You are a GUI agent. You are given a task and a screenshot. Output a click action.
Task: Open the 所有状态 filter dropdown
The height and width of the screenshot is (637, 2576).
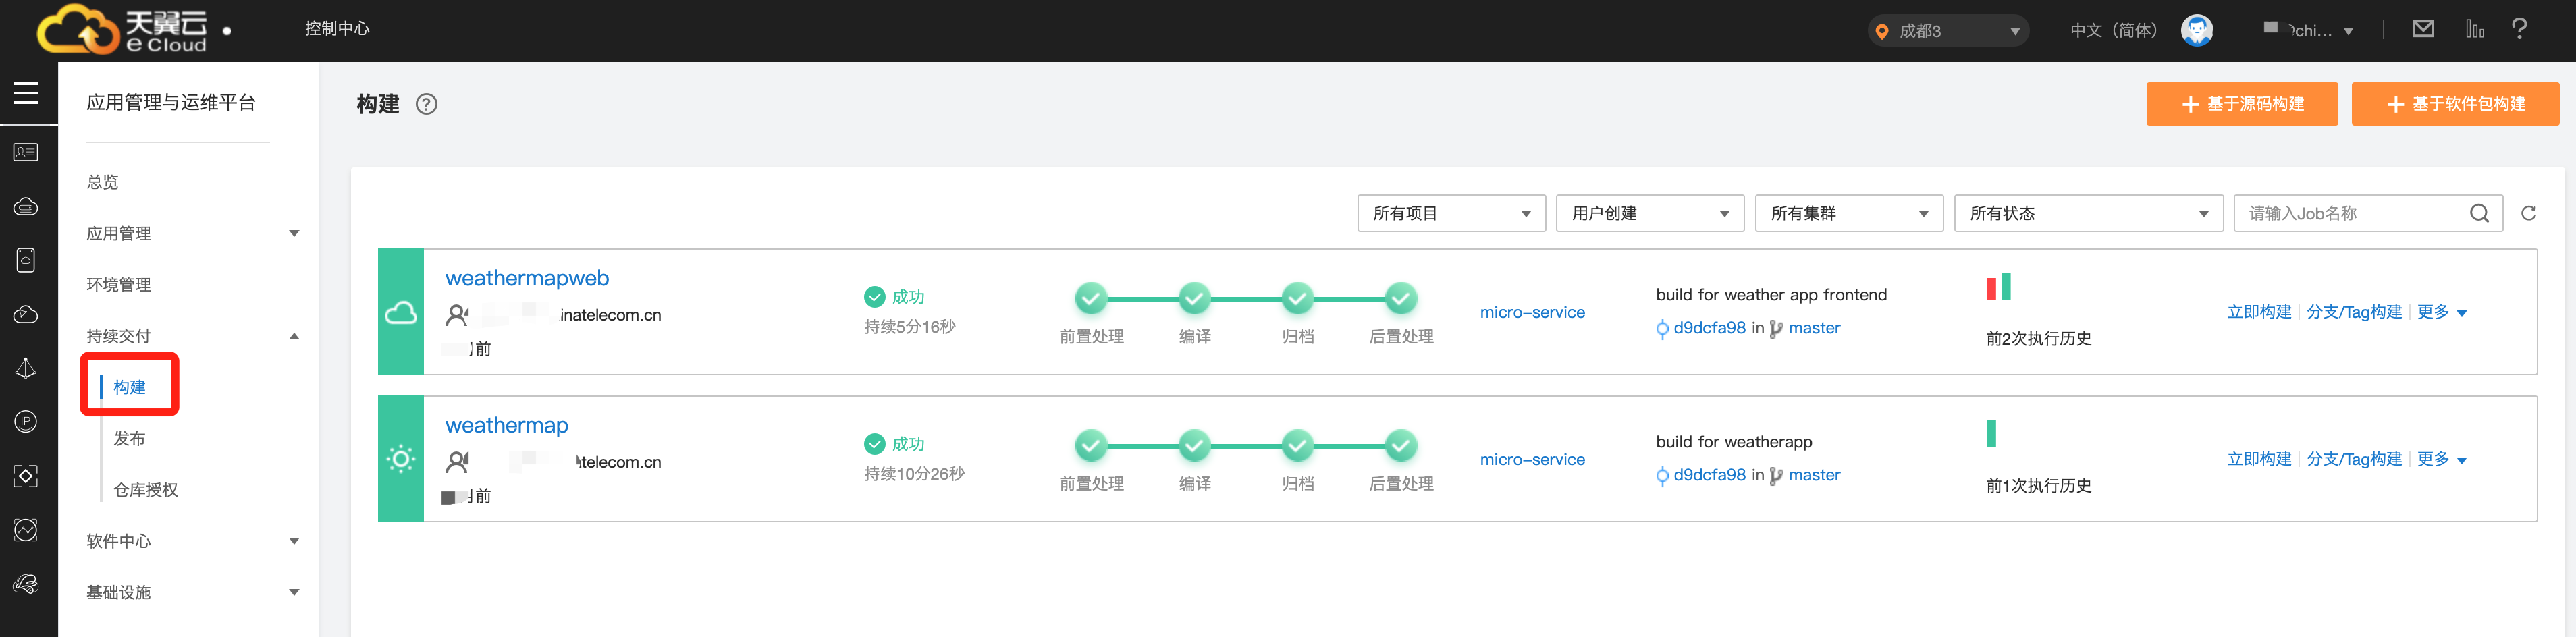coord(2088,213)
